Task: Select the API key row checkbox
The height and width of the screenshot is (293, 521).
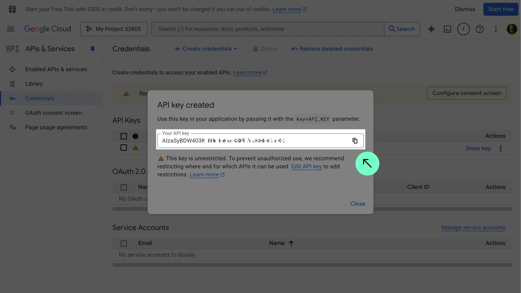Action: [123, 148]
